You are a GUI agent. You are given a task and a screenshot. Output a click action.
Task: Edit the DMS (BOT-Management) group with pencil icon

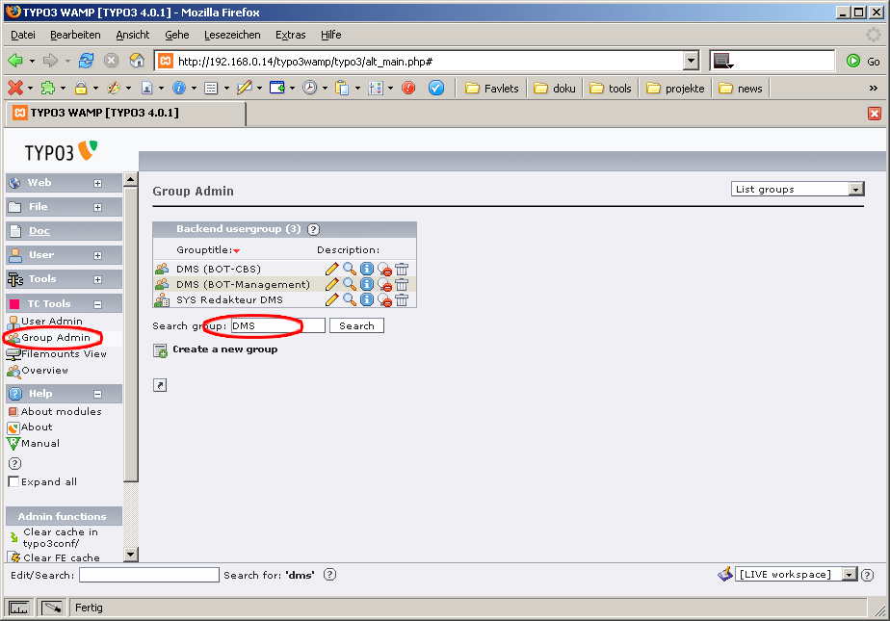332,284
